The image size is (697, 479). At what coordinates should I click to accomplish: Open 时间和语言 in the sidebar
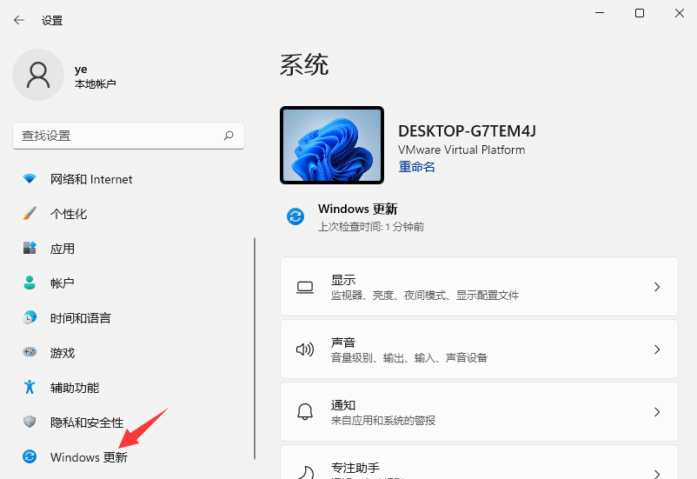(80, 318)
